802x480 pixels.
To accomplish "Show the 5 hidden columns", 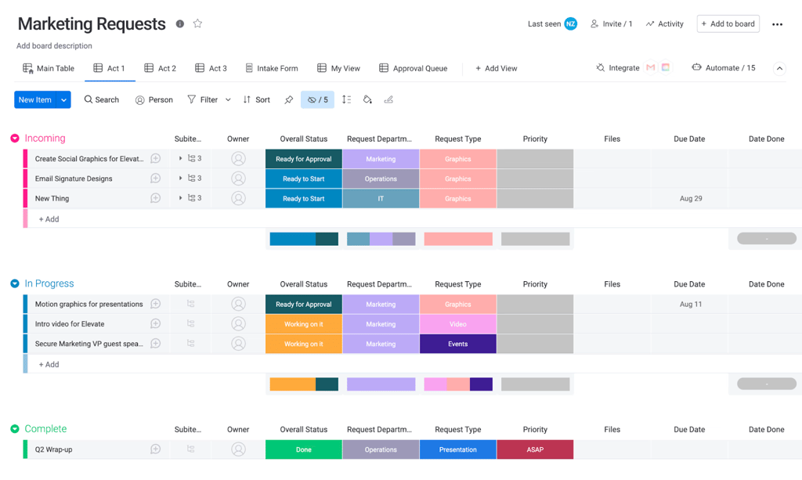I will pos(317,99).
